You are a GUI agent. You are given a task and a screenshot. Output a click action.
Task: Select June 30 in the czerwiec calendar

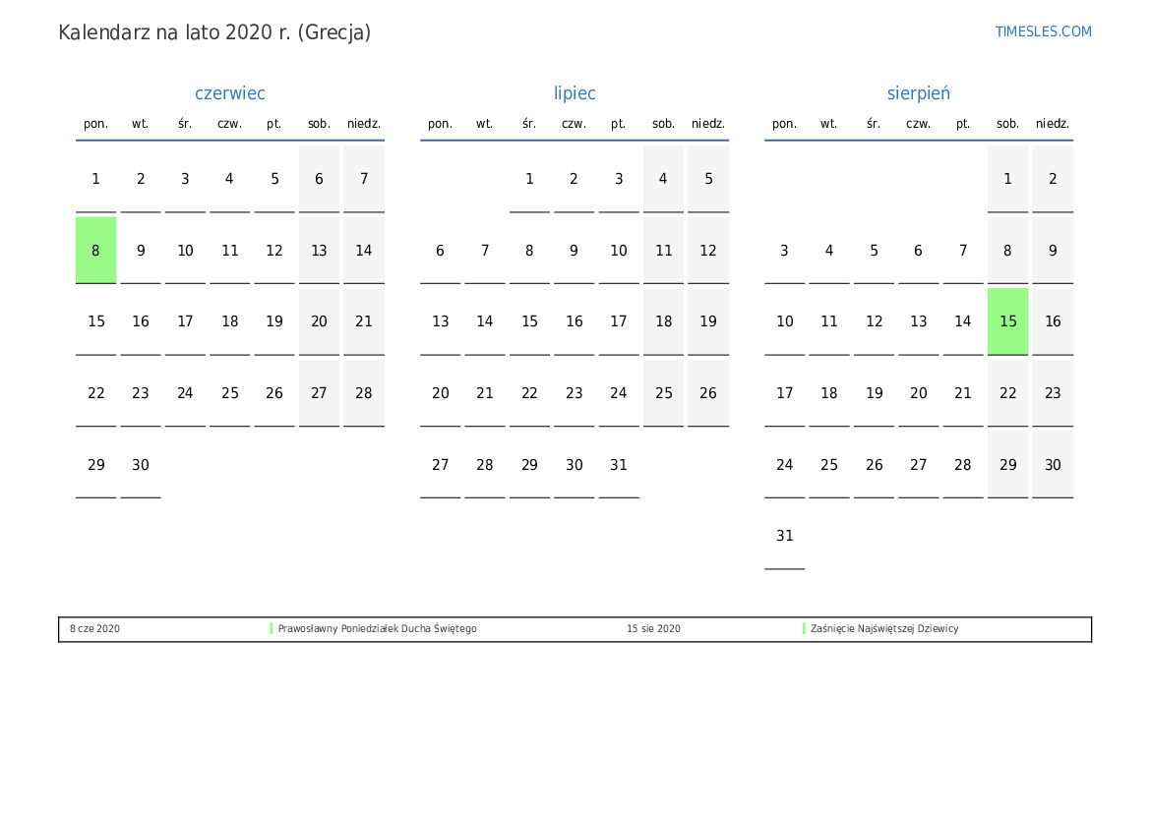click(x=141, y=465)
